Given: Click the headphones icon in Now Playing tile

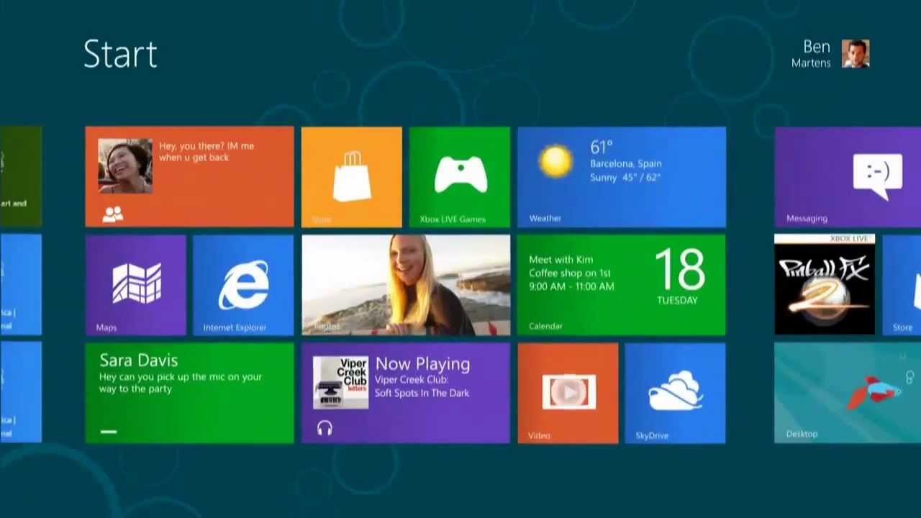Looking at the screenshot, I should click(325, 429).
